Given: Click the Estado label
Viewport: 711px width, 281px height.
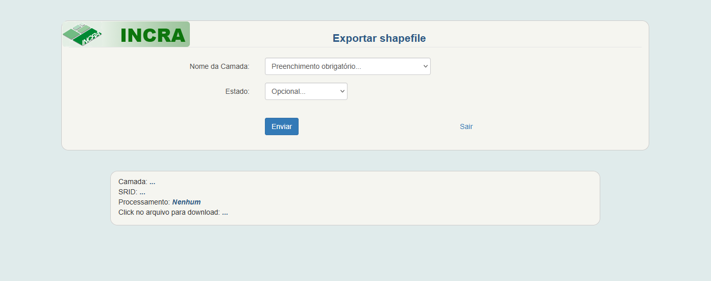Looking at the screenshot, I should [237, 91].
